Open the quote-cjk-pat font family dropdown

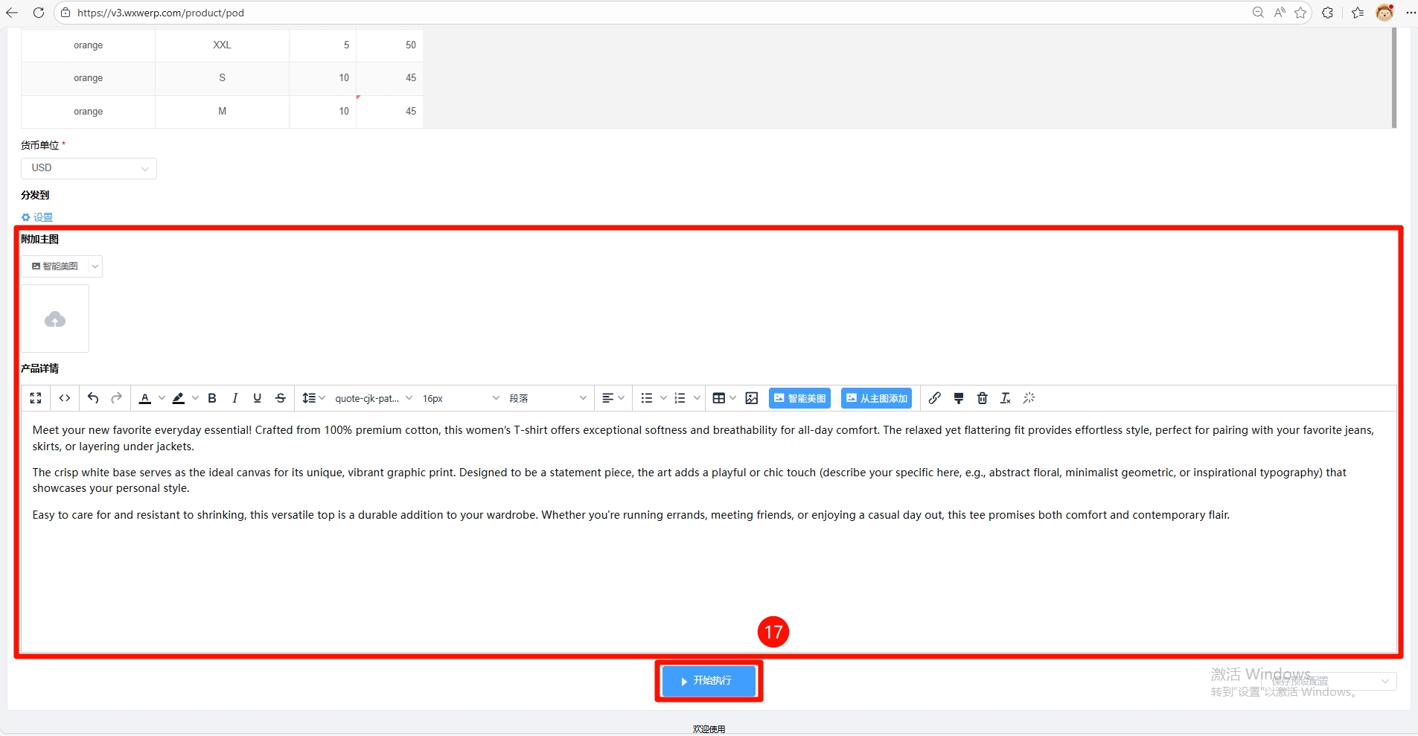373,398
